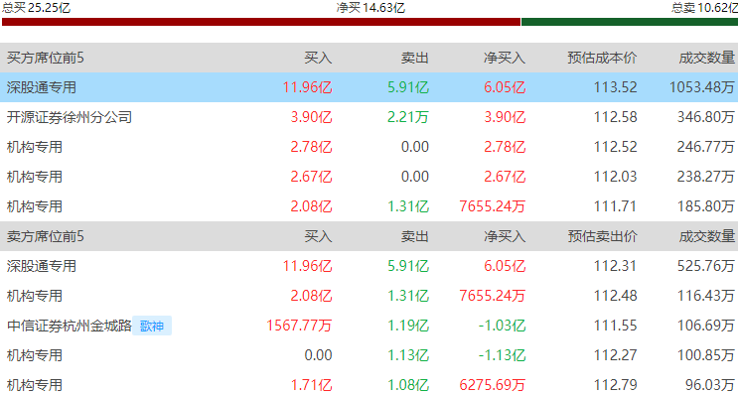Select net buy value -1.03亿
Screen dimensions: 738x394
[502, 326]
